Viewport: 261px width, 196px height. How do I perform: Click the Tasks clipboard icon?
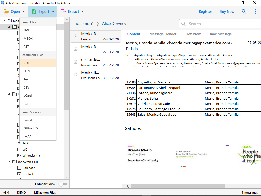tap(19, 143)
